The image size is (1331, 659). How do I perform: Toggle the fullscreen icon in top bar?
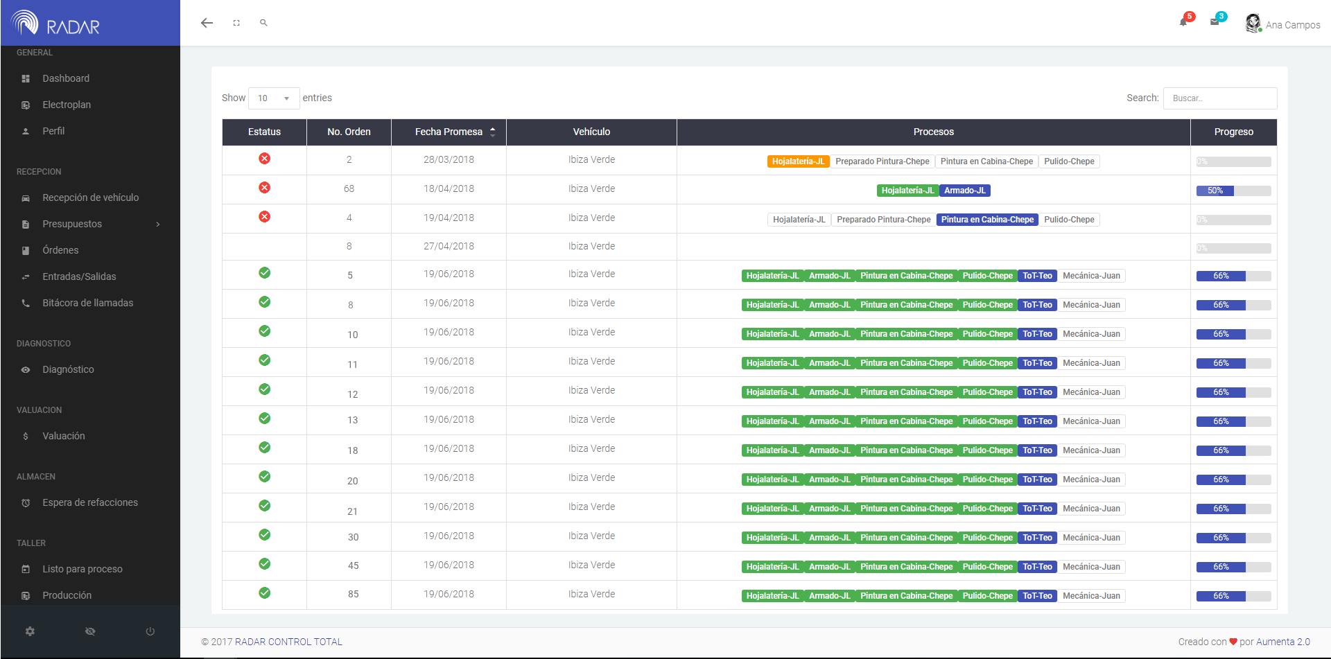pos(236,23)
